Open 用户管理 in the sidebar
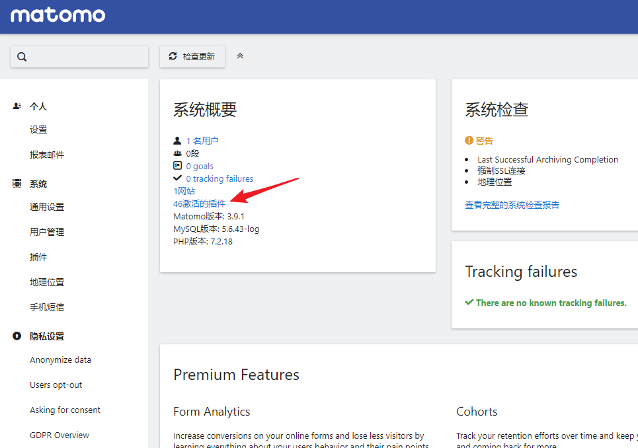The image size is (638, 448). [47, 232]
